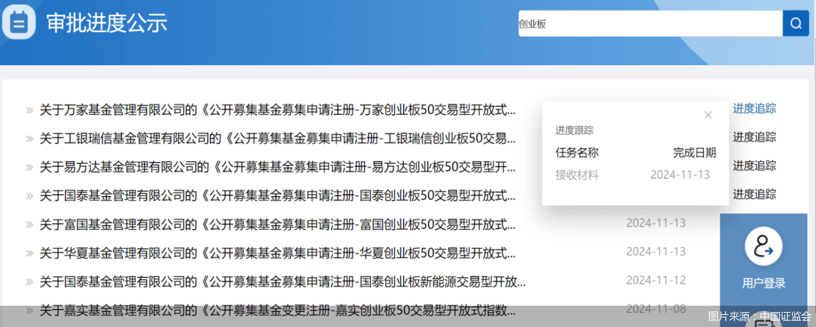Open 进度追踪 for the 国泰创业板50 row
Viewport: 816px width, 327px height.
754,193
